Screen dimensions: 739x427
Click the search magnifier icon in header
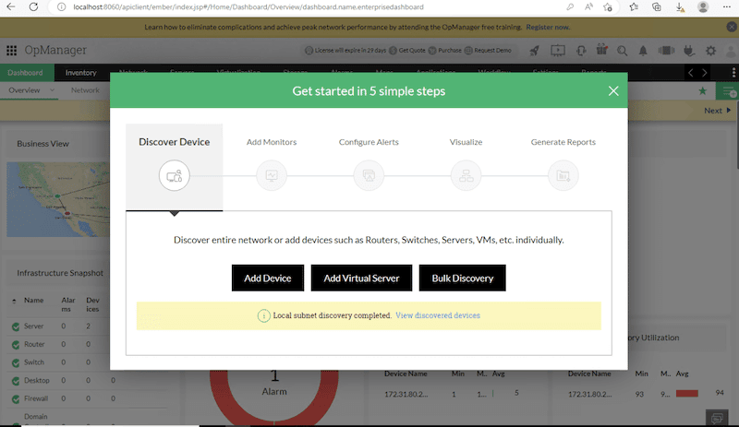(622, 51)
